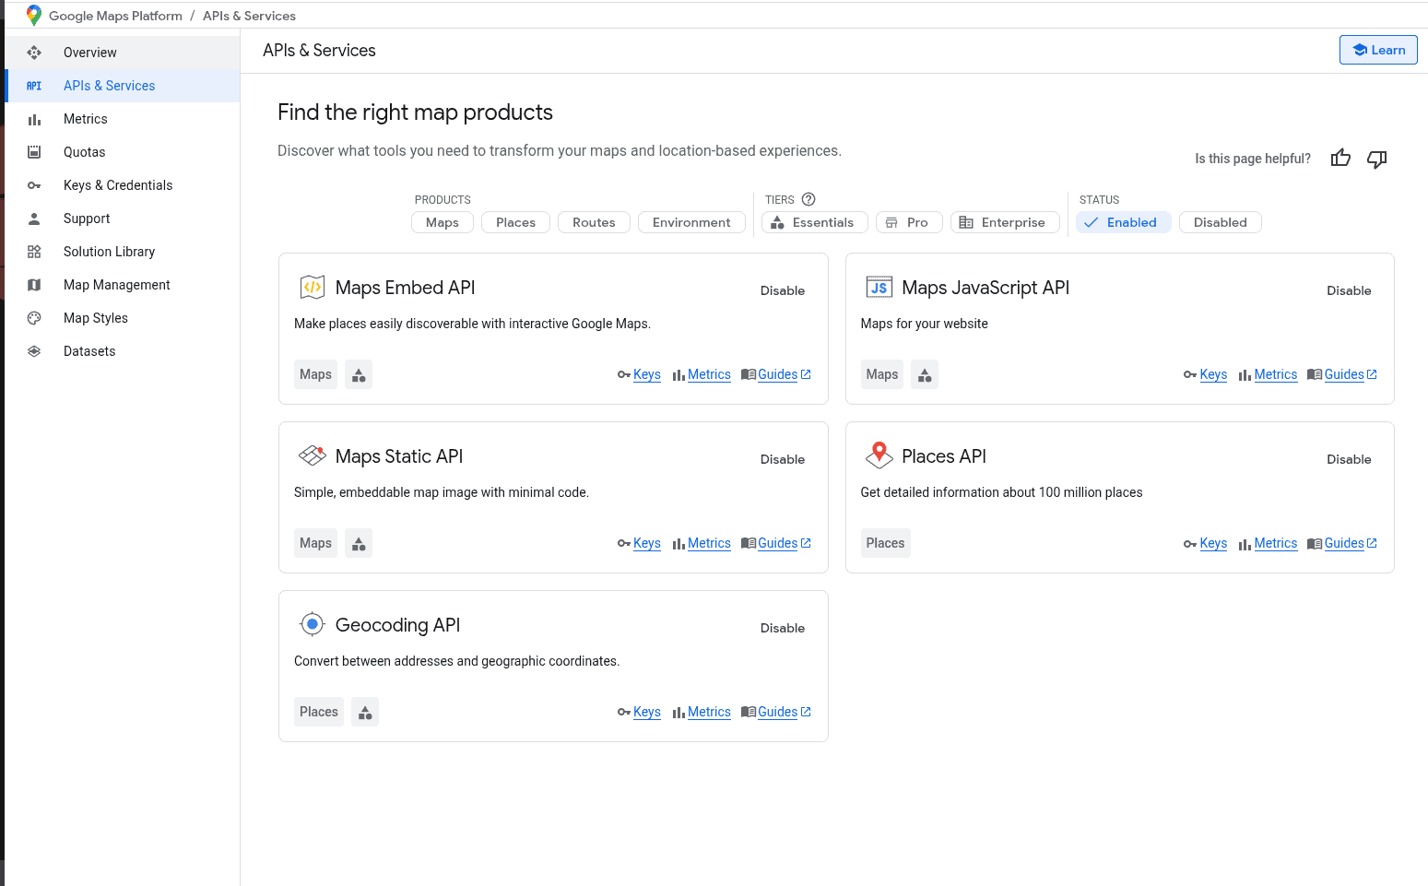
Task: Open Datasets via the layers sidebar icon
Action: click(x=34, y=351)
